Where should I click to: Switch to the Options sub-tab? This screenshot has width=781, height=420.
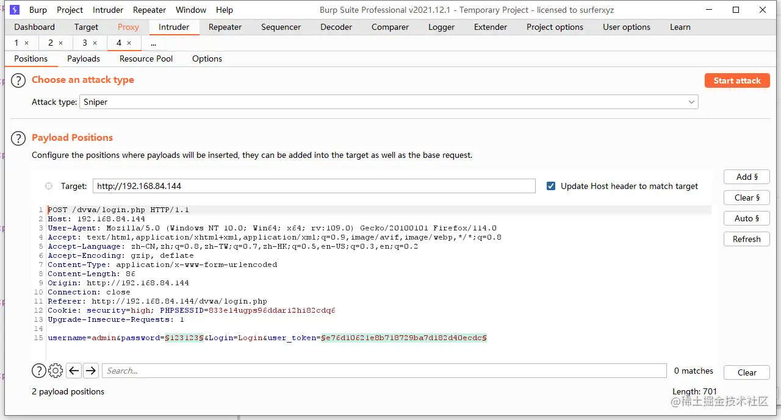(207, 59)
